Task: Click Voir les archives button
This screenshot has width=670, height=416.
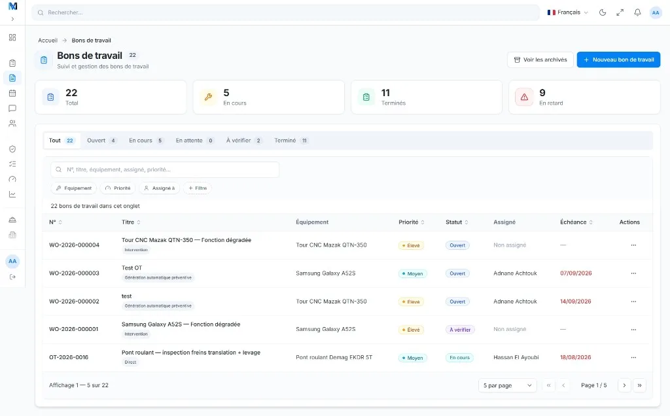Action: (x=540, y=60)
